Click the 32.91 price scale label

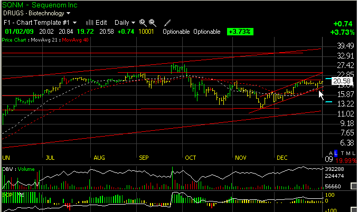345,55
